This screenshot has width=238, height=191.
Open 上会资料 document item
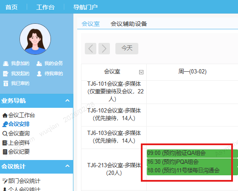pyautogui.click(x=16, y=143)
